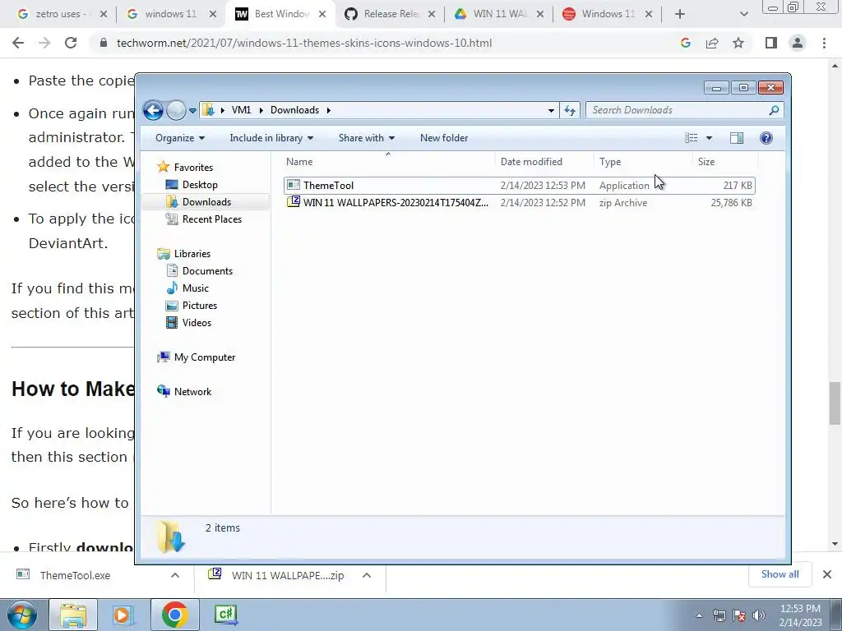Select Downloads in navigation pane
842x631 pixels.
click(206, 202)
